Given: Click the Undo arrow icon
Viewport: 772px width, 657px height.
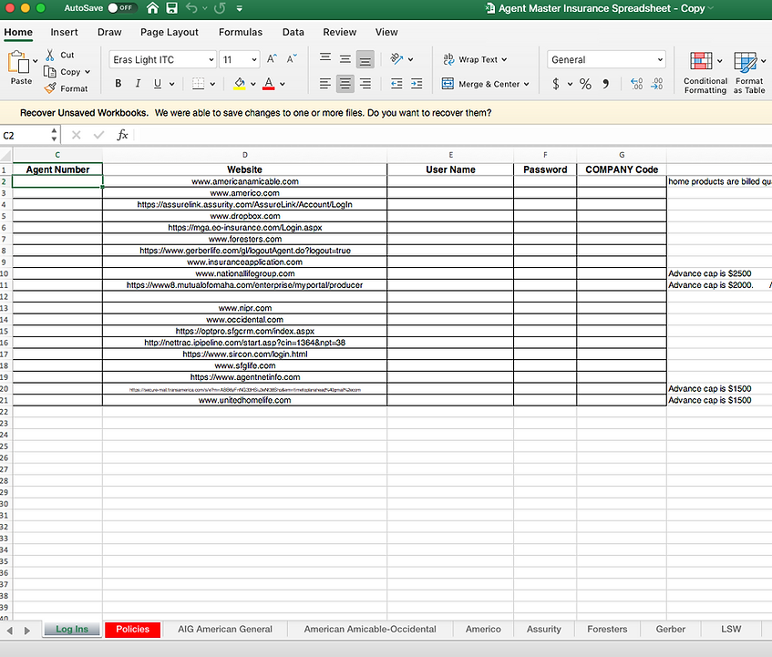Looking at the screenshot, I should (x=191, y=8).
